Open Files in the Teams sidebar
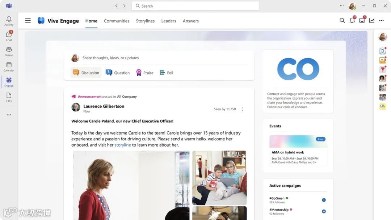 9,97
